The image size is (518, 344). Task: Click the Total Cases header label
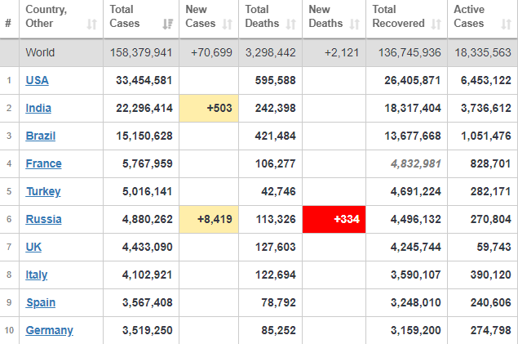coord(125,16)
